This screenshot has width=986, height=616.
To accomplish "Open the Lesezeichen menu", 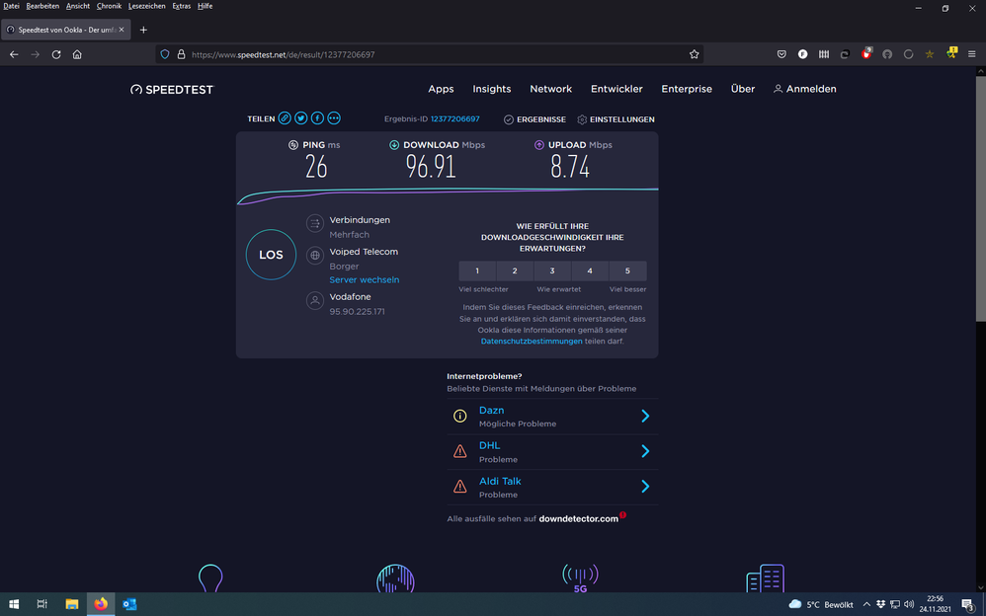I will 147,6.
